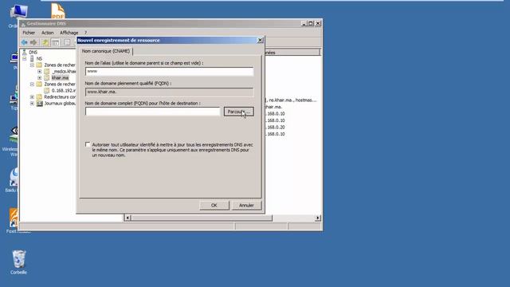Enable 'Autoriser tout utilisateur identifié' checkbox
Viewport: 510px width, 287px height.
coord(88,144)
